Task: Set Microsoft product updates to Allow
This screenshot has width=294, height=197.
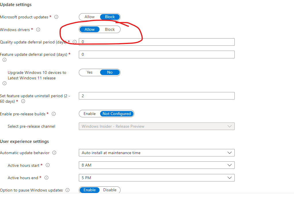Action: [89, 17]
